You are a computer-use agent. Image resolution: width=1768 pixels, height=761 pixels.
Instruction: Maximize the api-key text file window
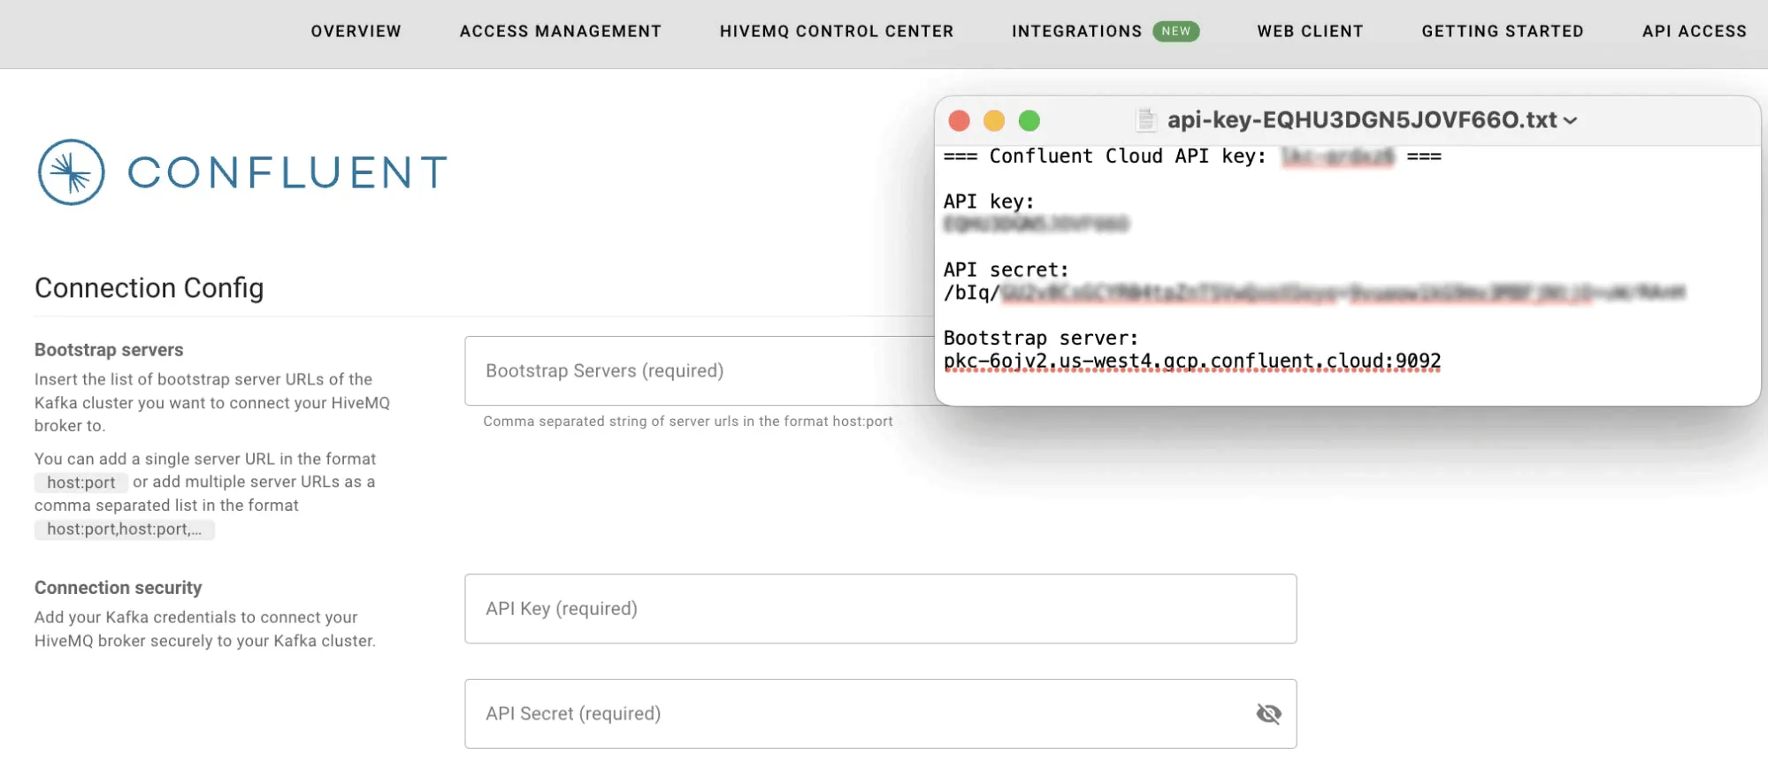[1029, 120]
